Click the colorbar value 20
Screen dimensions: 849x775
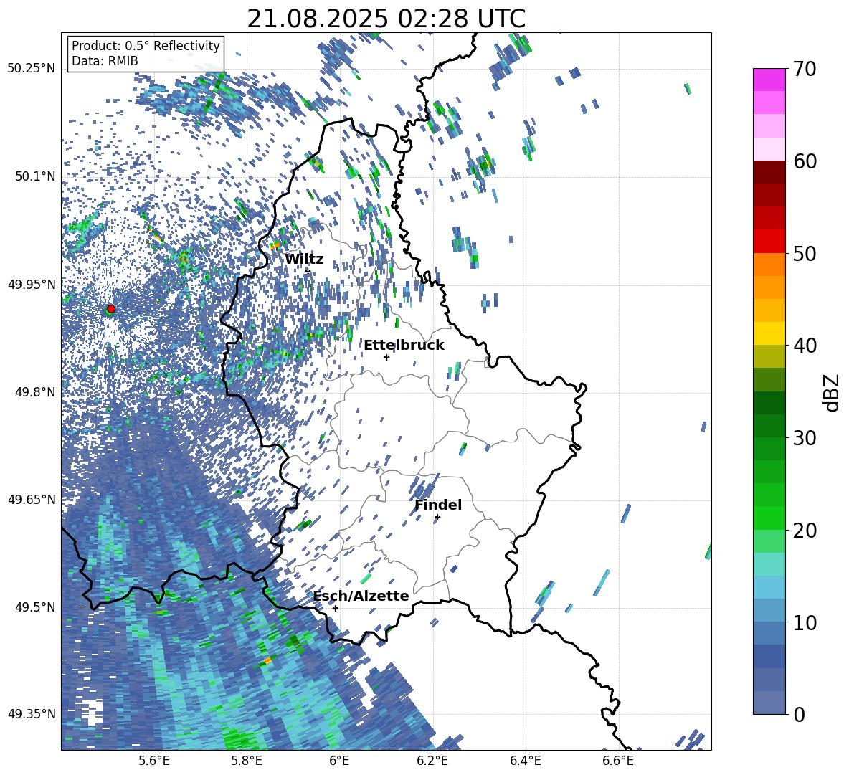[x=805, y=530]
